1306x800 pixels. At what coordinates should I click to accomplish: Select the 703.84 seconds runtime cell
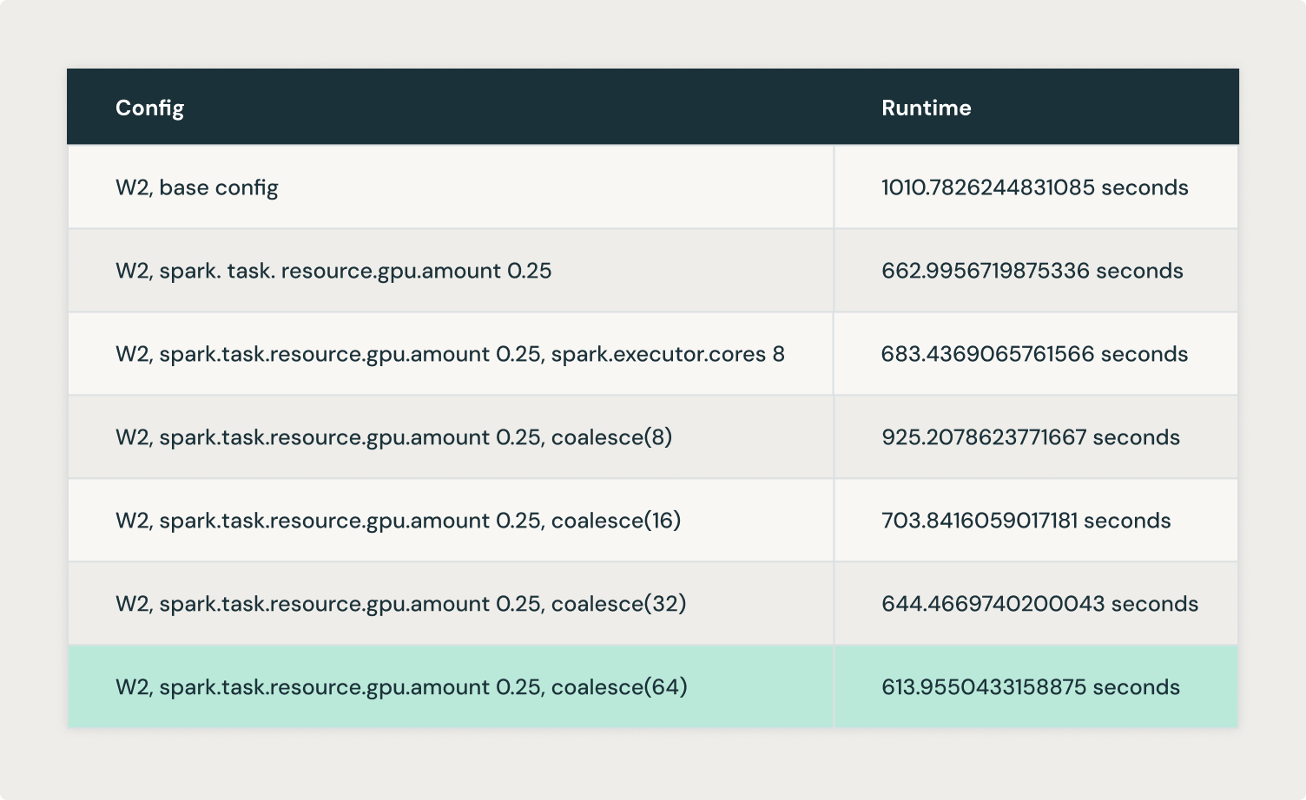(x=1026, y=521)
